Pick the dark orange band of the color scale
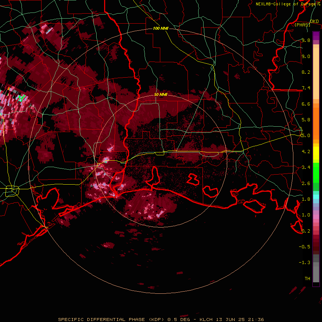 coord(316,123)
